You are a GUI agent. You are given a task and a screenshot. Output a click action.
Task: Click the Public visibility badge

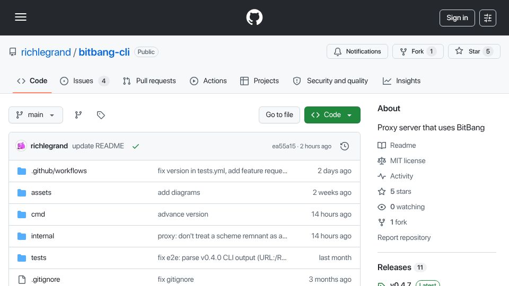click(x=146, y=52)
